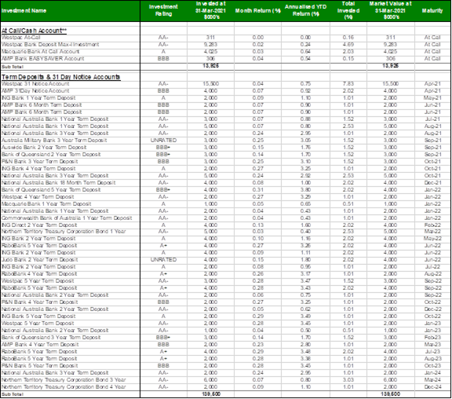This screenshot has height=399, width=452.
Task: Click the 'Dec-21' maturity cell
Action: tap(432, 183)
